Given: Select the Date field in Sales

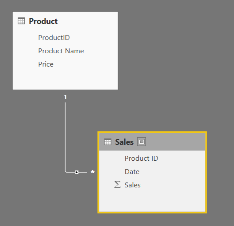Looking at the screenshot, I should (132, 172).
